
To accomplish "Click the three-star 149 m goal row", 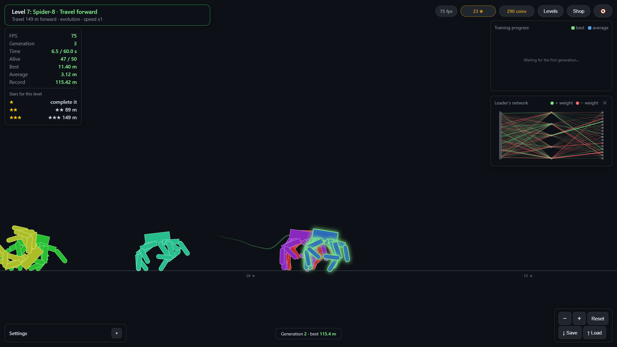I will (43, 118).
